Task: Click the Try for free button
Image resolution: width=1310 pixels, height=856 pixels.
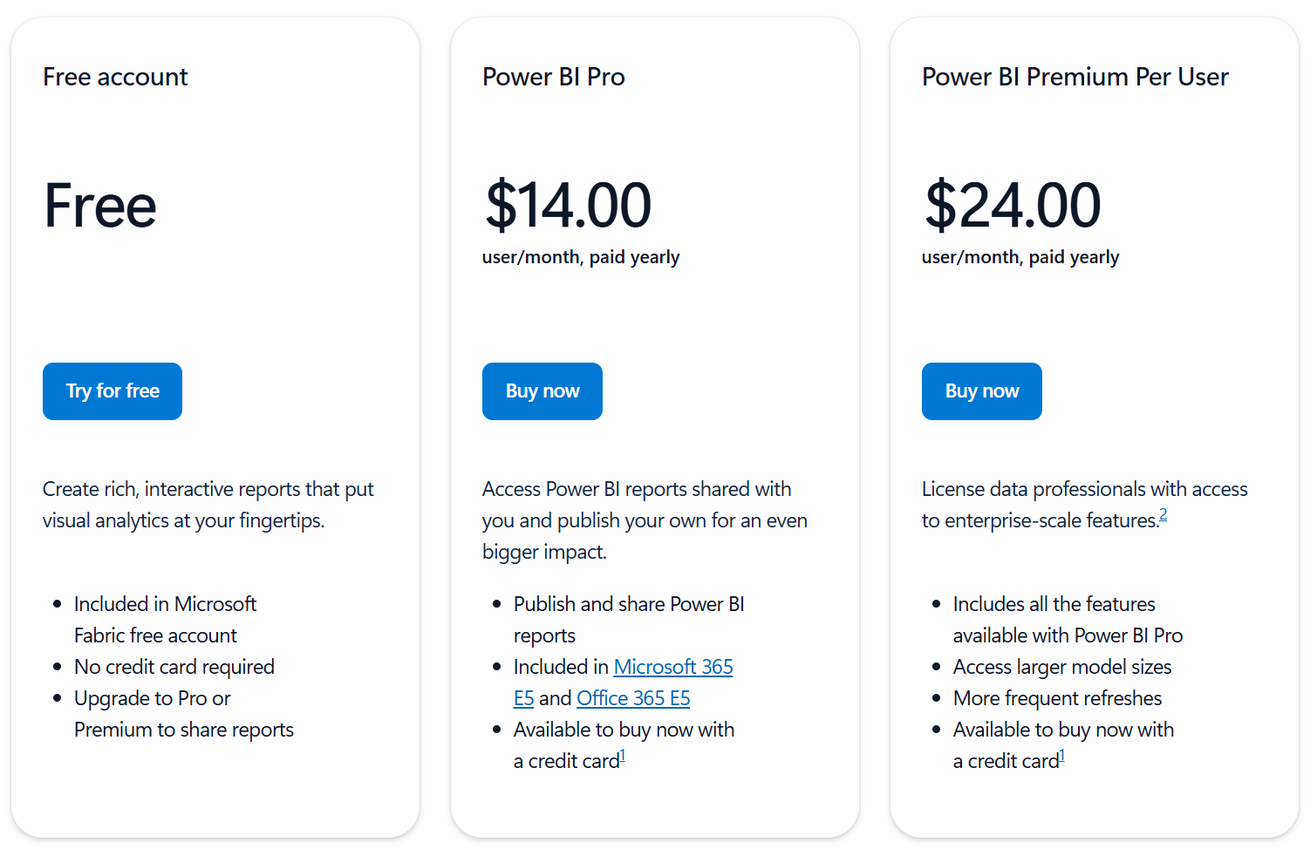Action: tap(113, 391)
